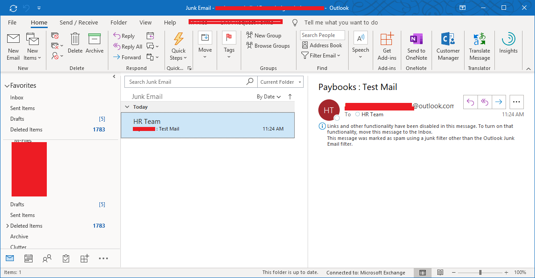Open Customize Quick Access Toolbar arrow
The image size is (535, 278).
(39, 8)
